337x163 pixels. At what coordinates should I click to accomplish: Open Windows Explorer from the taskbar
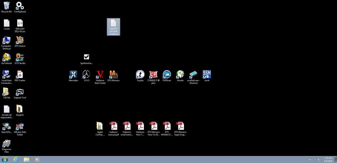click(x=26, y=160)
